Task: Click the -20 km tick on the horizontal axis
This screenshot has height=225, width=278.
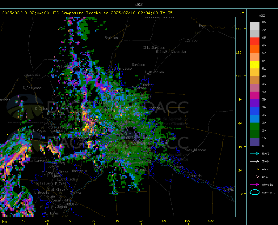Action: 46,221
